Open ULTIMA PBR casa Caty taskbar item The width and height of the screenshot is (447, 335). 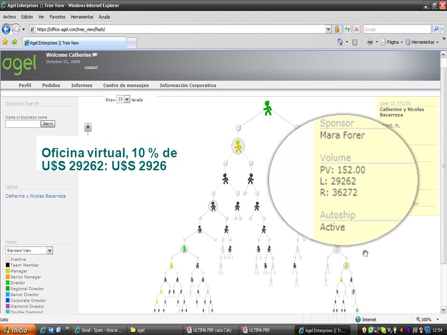tap(210, 330)
